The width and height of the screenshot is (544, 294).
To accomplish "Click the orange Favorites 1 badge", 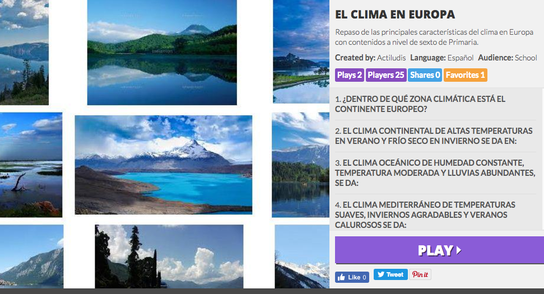I will pyautogui.click(x=465, y=75).
